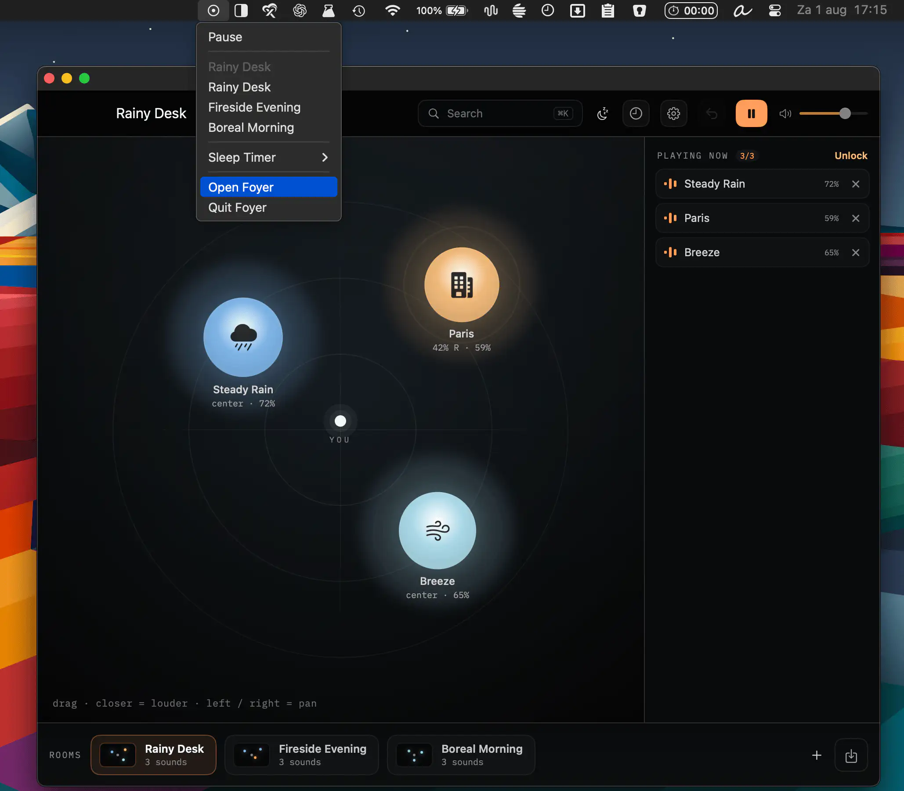Mute using the speaker icon
904x791 pixels.
[785, 113]
